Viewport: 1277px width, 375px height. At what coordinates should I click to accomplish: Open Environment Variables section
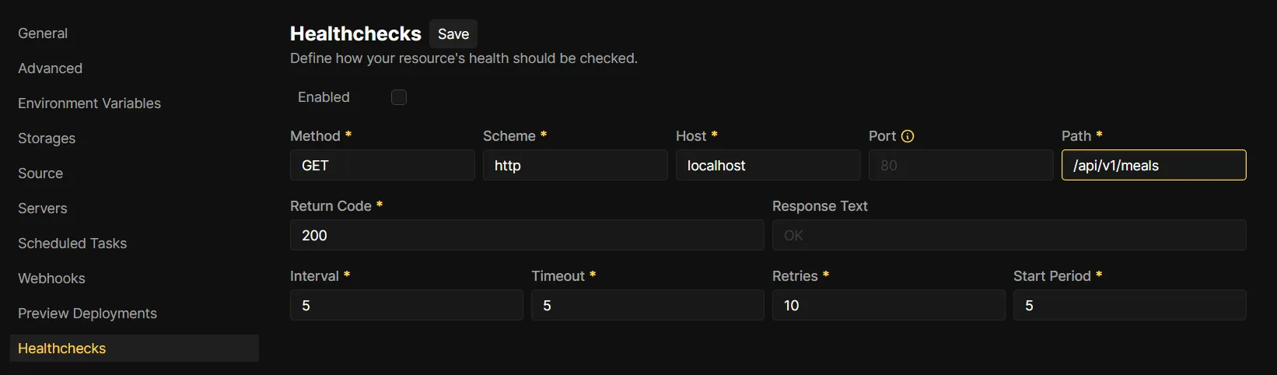(89, 103)
